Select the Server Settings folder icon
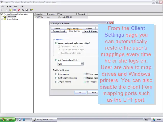This screenshot has width=163, height=122. tap(5, 19)
